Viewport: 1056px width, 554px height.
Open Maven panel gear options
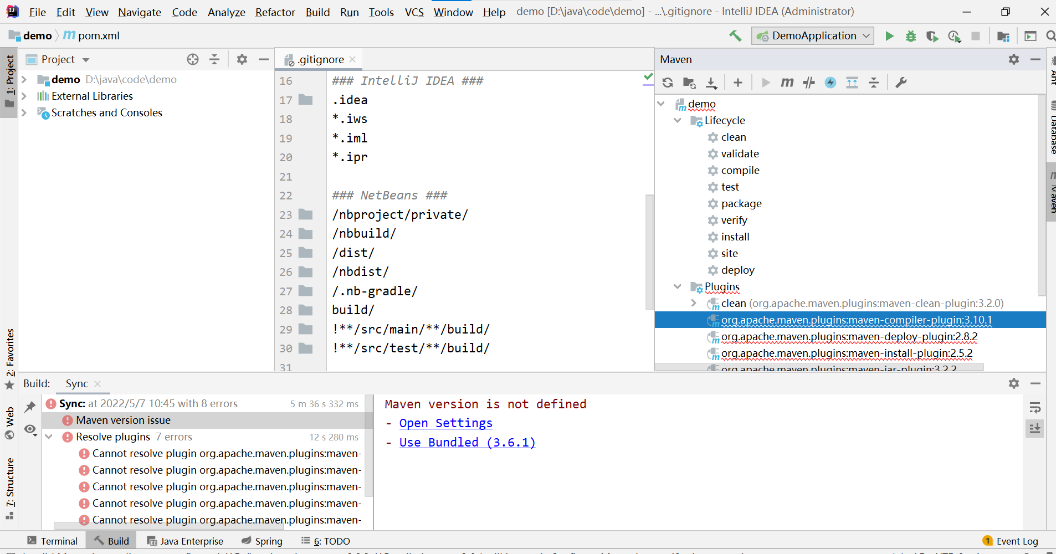pyautogui.click(x=1014, y=59)
